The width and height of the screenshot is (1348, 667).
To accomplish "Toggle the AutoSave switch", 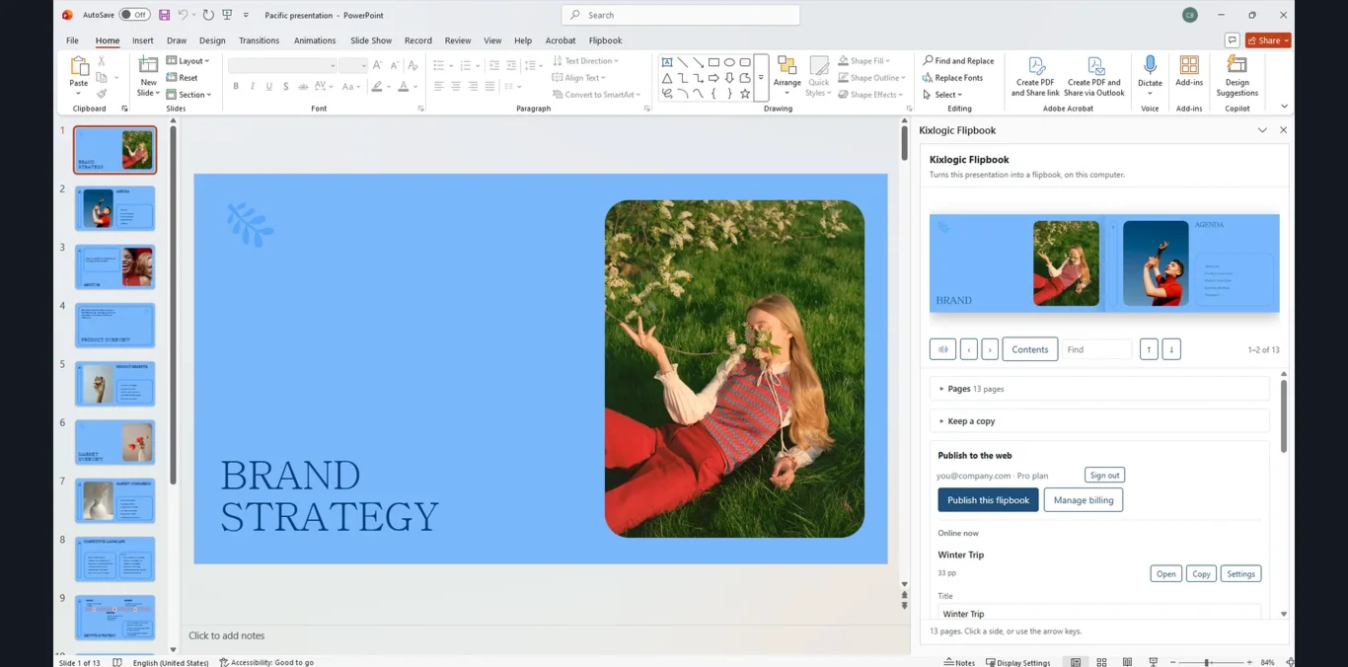I will (x=134, y=15).
